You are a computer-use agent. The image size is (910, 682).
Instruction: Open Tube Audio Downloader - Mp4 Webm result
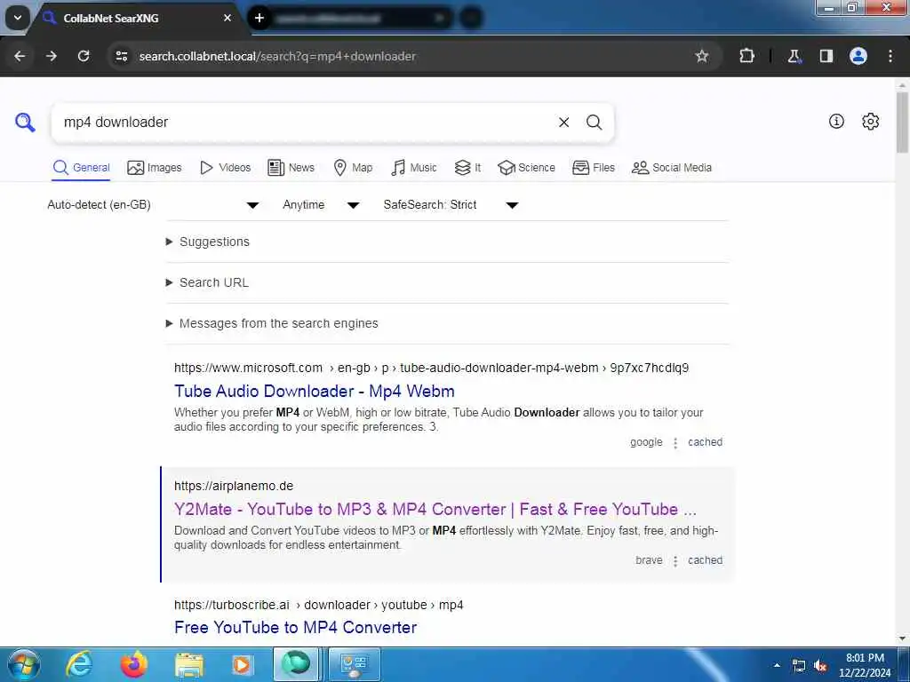314,392
